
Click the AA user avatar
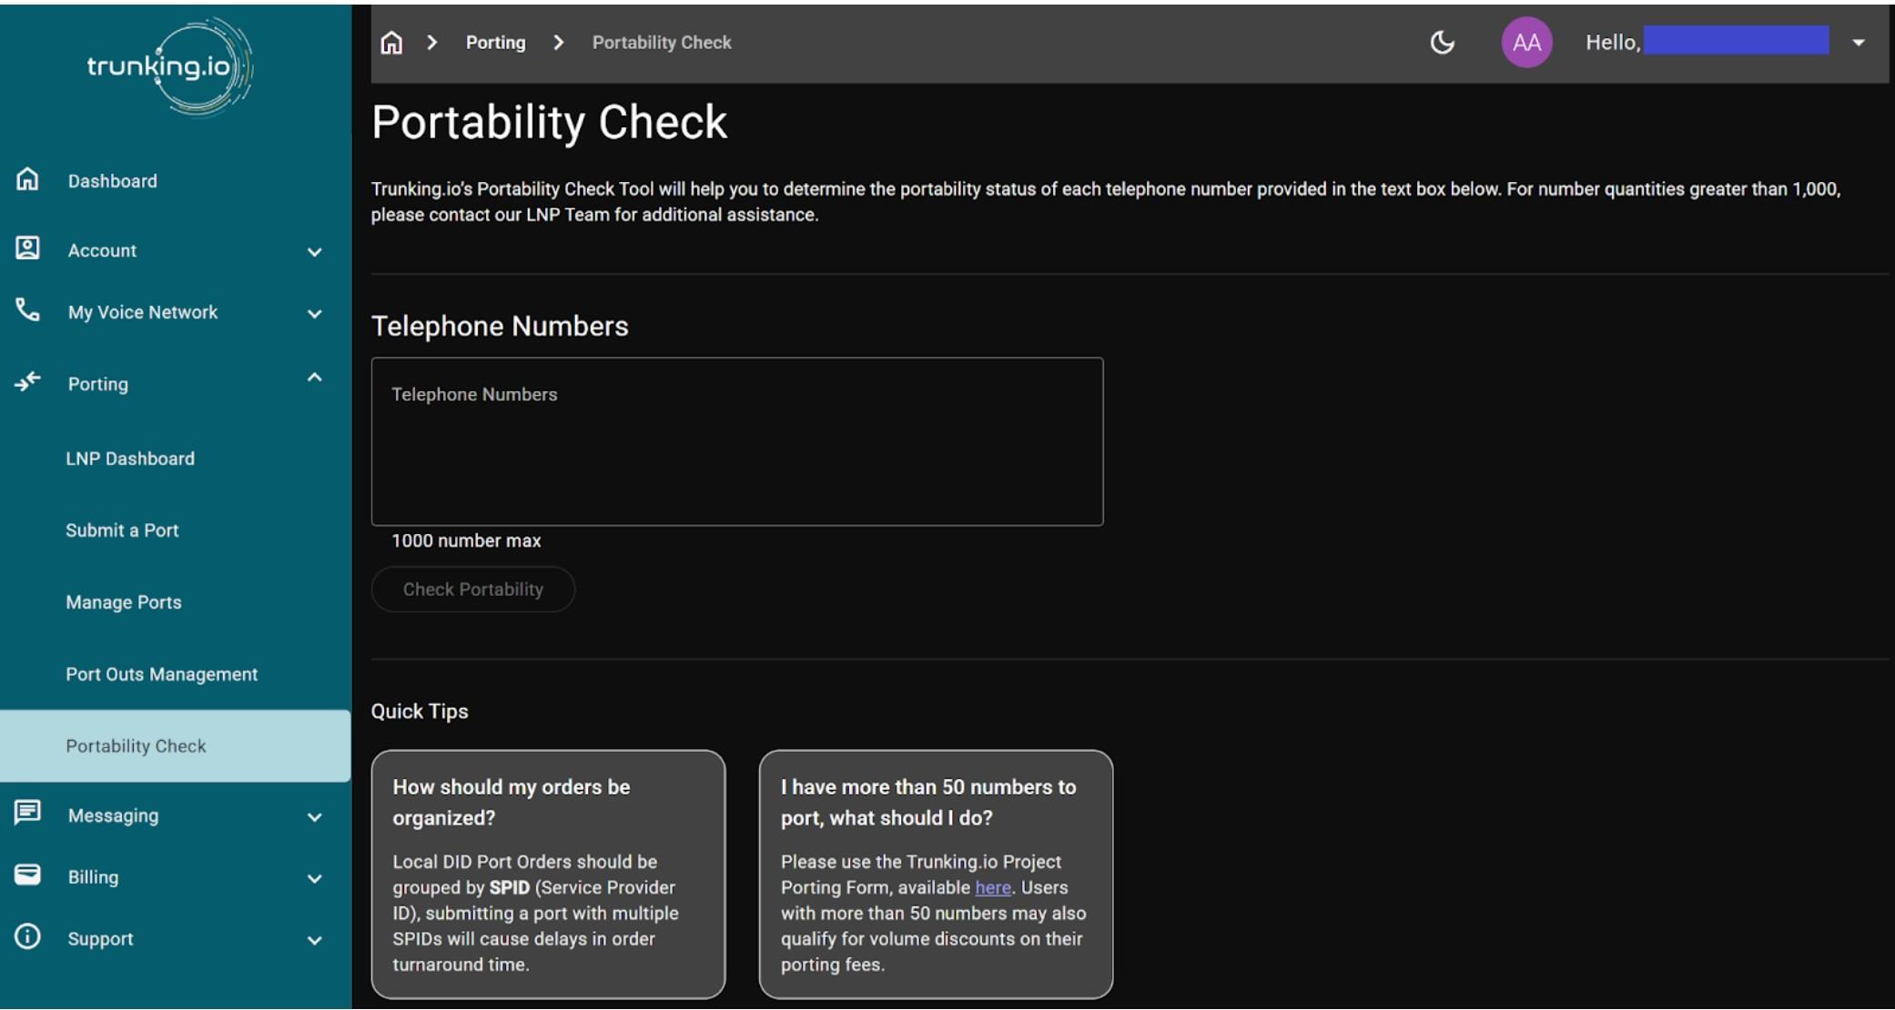[x=1526, y=43]
